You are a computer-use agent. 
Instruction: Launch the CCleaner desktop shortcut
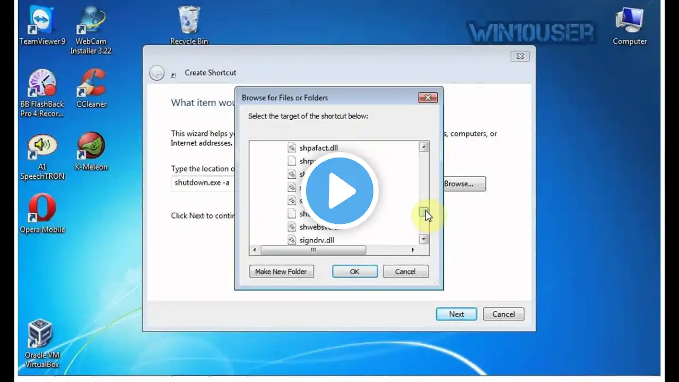(x=91, y=89)
